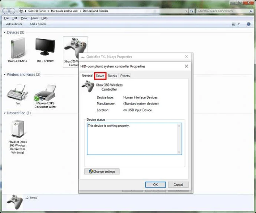Click the Change settings button
The height and width of the screenshot is (213, 256).
pyautogui.click(x=102, y=172)
